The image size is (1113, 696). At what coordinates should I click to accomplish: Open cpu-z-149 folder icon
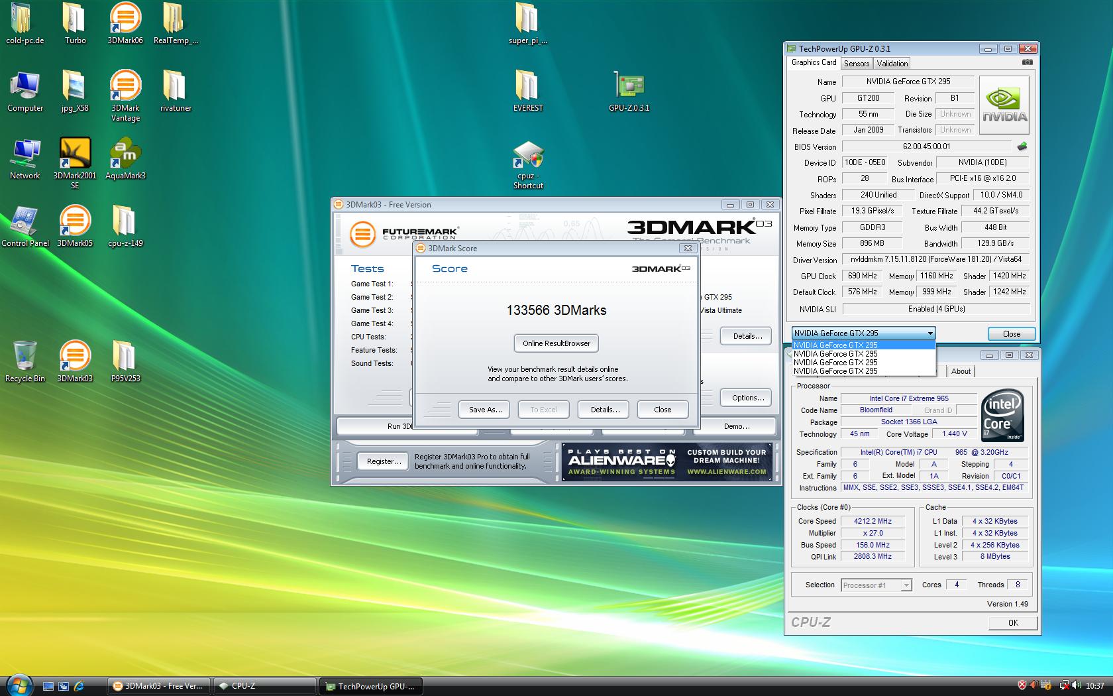tap(125, 227)
